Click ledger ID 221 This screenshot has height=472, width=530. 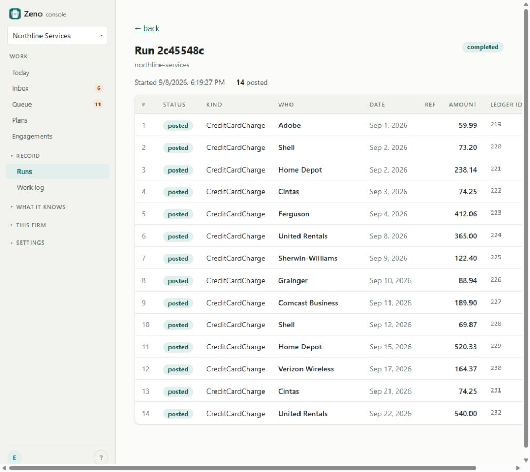pos(496,169)
